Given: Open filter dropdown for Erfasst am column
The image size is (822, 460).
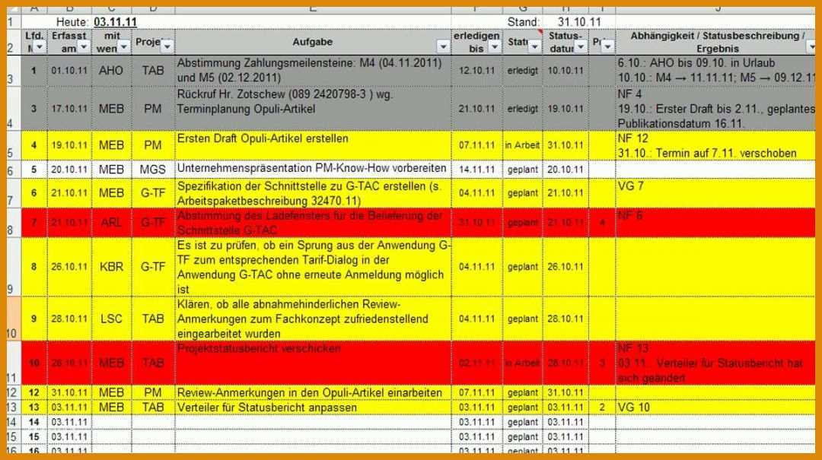Looking at the screenshot, I should (84, 48).
